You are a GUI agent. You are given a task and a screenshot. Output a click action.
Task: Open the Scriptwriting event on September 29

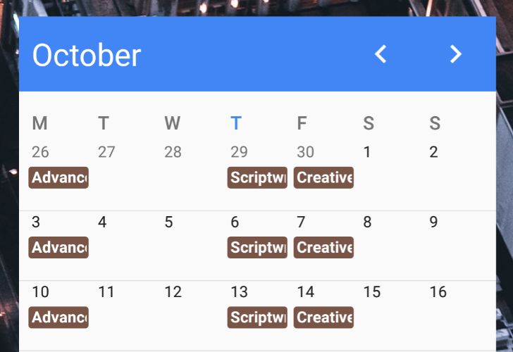pos(257,177)
